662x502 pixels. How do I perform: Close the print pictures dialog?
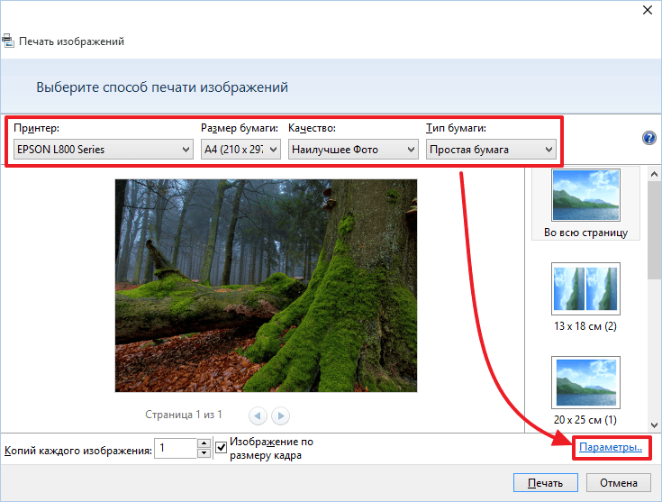(x=648, y=10)
